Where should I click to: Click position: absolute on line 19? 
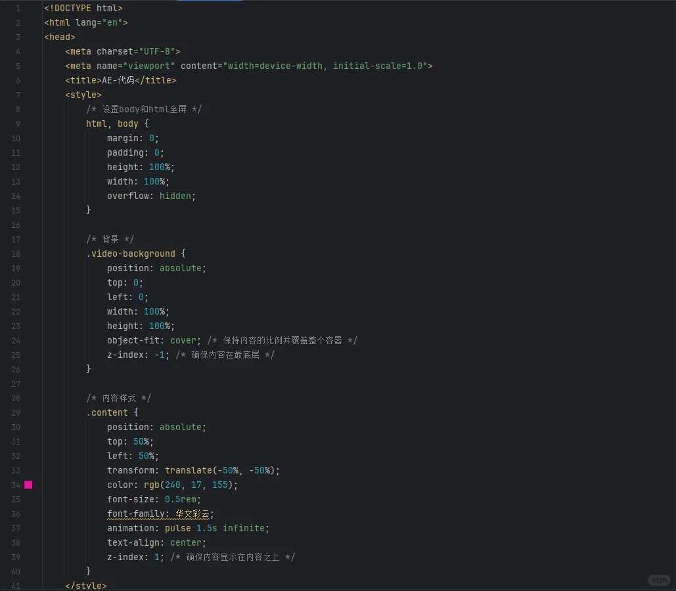pos(157,268)
